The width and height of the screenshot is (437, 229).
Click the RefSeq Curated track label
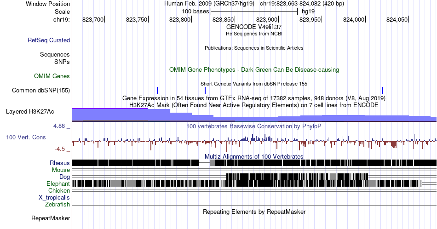[x=48, y=40]
